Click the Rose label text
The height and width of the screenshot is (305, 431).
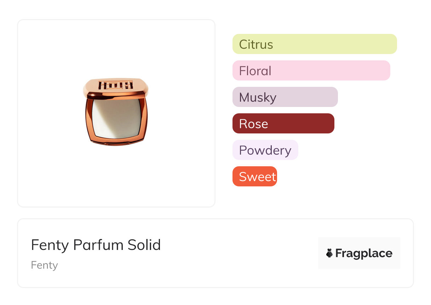[x=253, y=124]
